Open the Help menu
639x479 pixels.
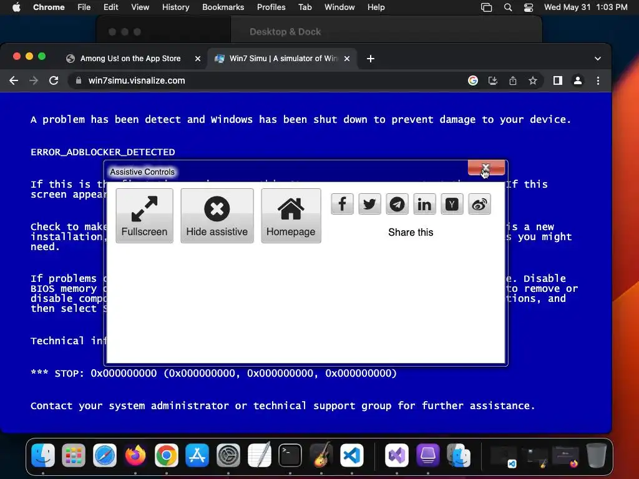tap(376, 7)
